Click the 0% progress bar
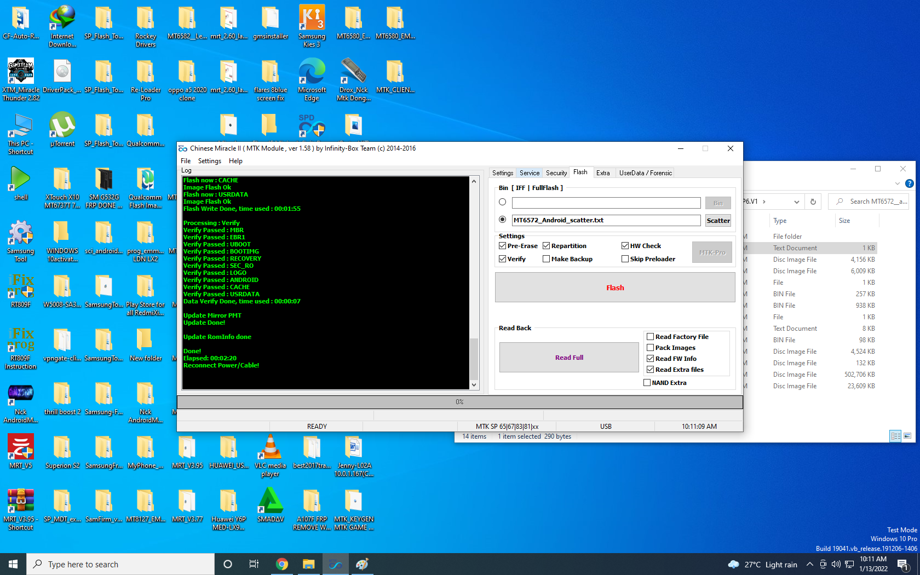920x575 pixels. click(459, 402)
